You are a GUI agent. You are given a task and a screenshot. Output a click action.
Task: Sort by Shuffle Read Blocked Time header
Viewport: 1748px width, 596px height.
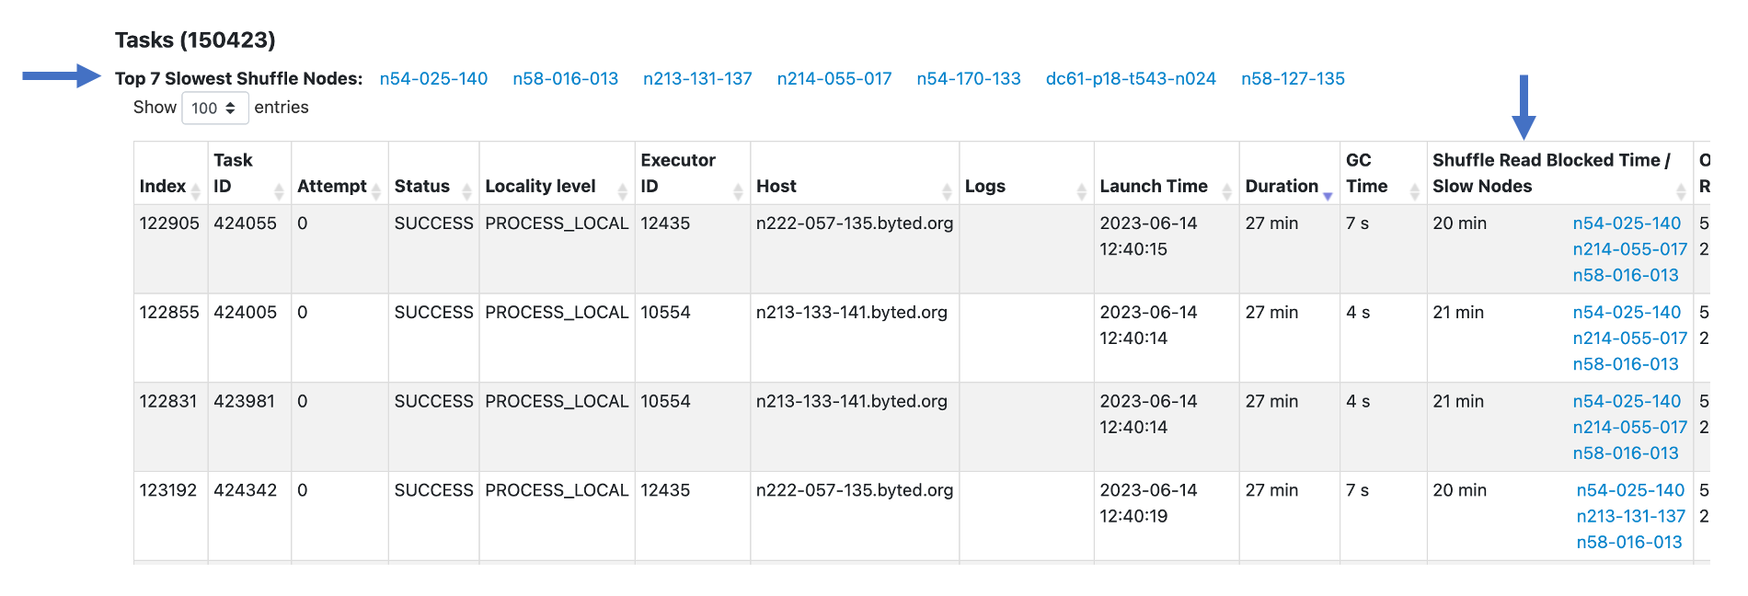click(1680, 191)
